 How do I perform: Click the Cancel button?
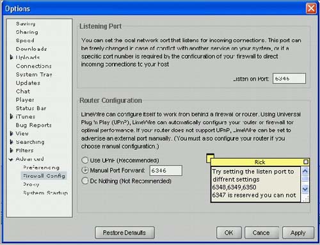[x=261, y=232]
